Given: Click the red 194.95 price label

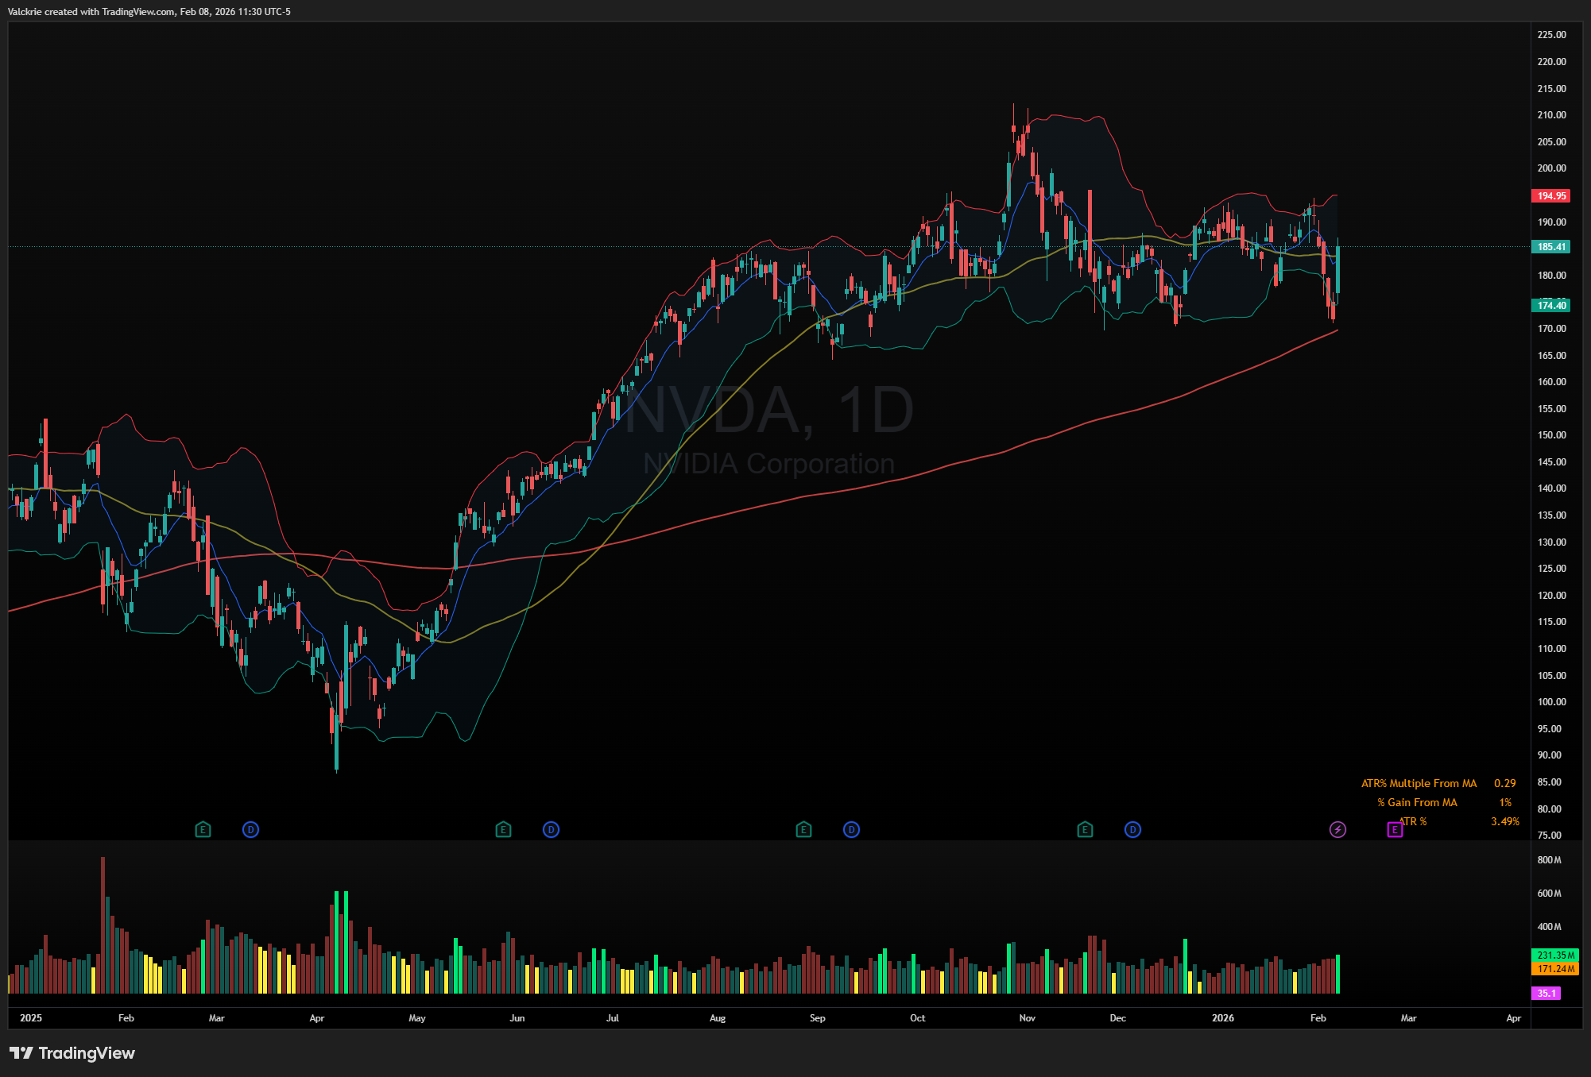Looking at the screenshot, I should [1550, 196].
